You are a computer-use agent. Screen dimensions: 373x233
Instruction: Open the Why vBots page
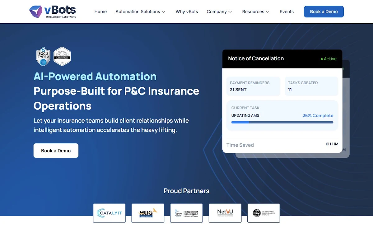pos(187,11)
